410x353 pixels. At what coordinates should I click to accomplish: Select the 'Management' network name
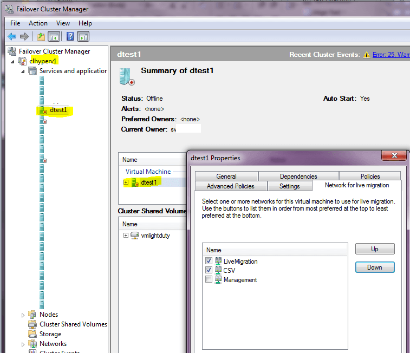240,280
